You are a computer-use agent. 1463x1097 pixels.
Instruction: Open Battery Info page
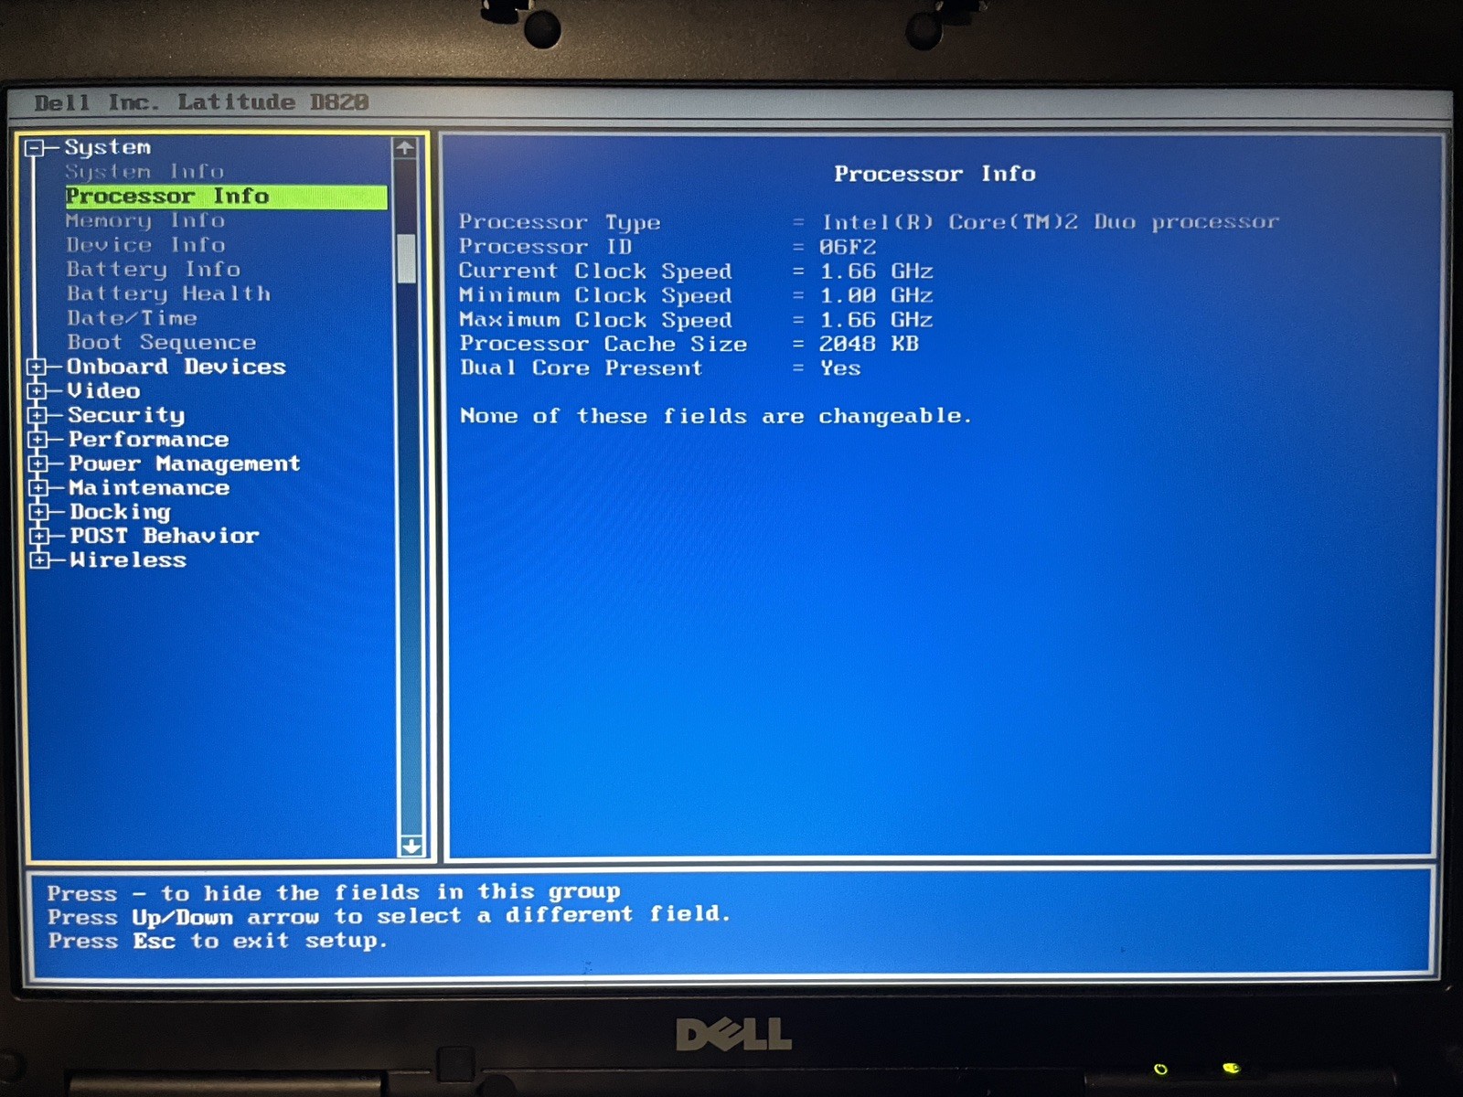tap(154, 270)
